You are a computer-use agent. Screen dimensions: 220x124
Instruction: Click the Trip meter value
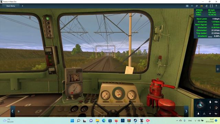[x=216, y=33]
